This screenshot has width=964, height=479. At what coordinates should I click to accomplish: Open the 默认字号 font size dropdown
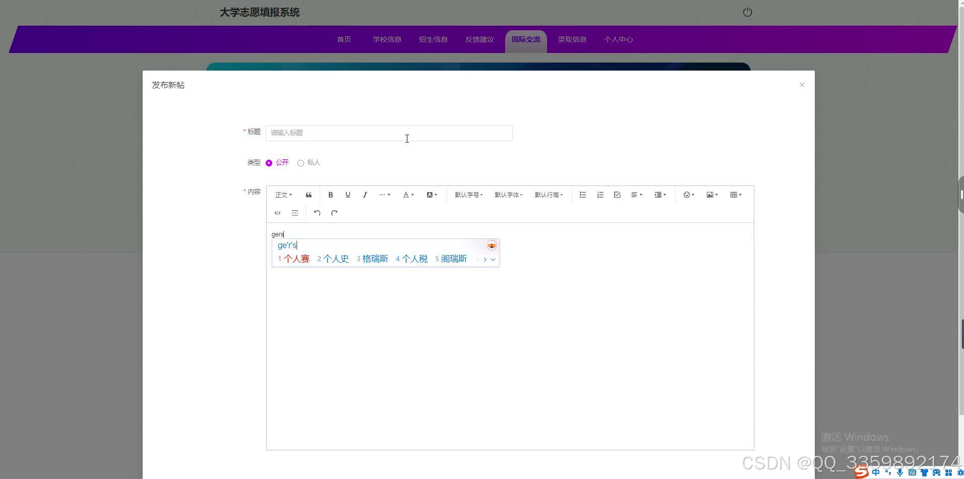click(468, 195)
